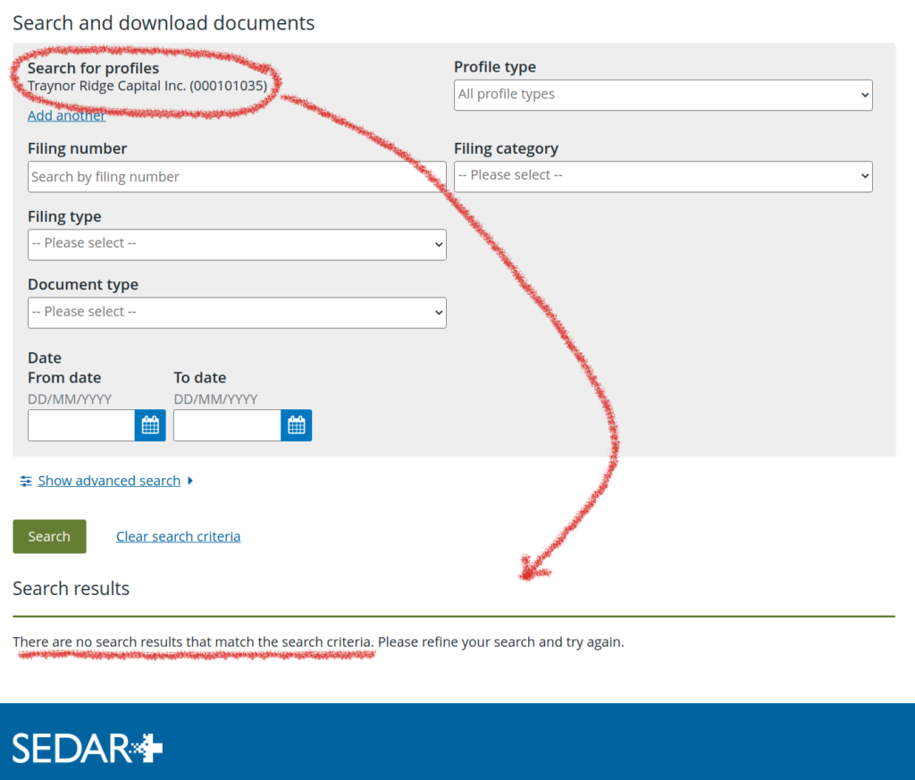Viewport: 915px width, 780px height.
Task: Open the To date calendar picker
Action: [296, 425]
